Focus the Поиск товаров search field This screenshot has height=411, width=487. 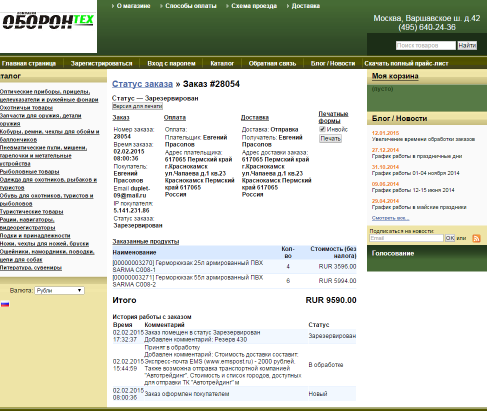click(x=426, y=45)
